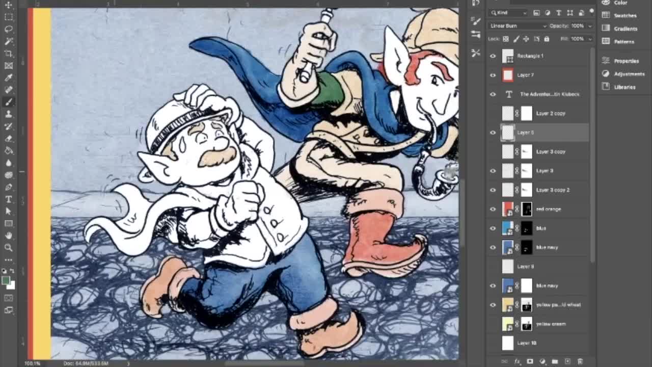The width and height of the screenshot is (652, 367).
Task: Click the Opacity 100% value field
Action: [578, 26]
